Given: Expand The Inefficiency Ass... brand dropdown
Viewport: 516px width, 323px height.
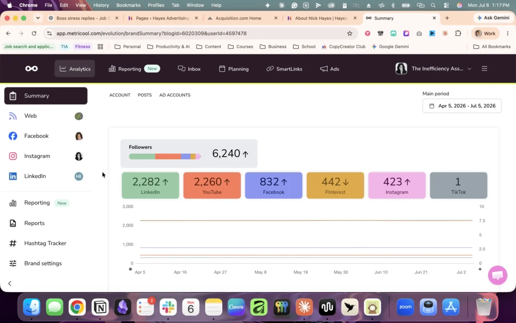Looking at the screenshot, I should [x=433, y=69].
